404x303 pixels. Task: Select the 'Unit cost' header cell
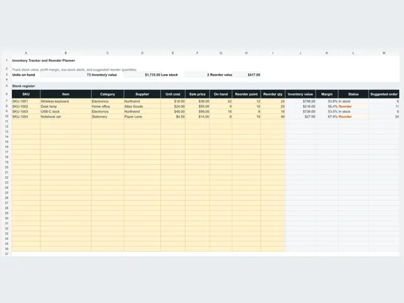click(173, 94)
